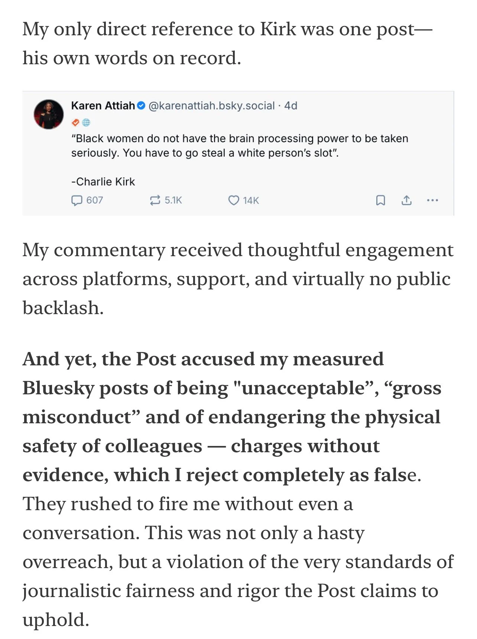Click the 4d post timestamp
The height and width of the screenshot is (639, 477).
291,106
